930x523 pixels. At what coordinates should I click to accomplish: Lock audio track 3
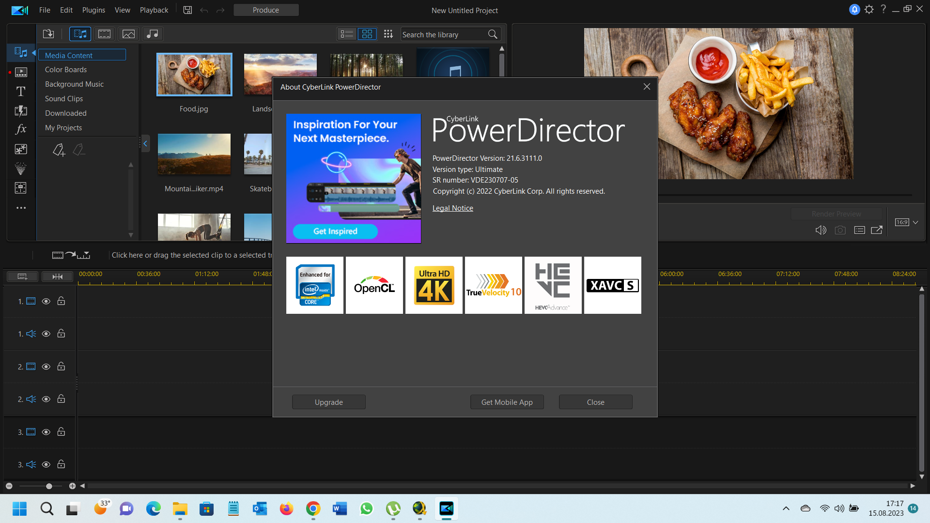point(61,464)
